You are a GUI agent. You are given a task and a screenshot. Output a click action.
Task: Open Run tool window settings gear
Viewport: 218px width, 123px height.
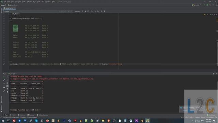click(214, 74)
